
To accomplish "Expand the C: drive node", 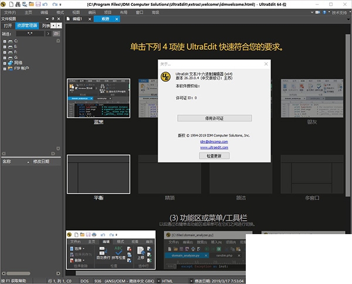I will tap(5, 41).
